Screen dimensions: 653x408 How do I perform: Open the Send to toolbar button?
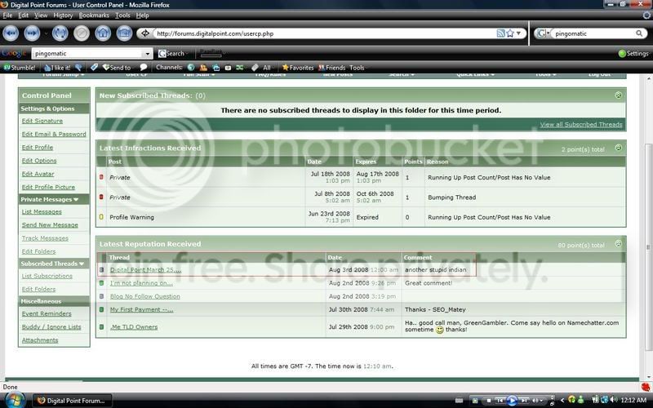click(x=117, y=68)
